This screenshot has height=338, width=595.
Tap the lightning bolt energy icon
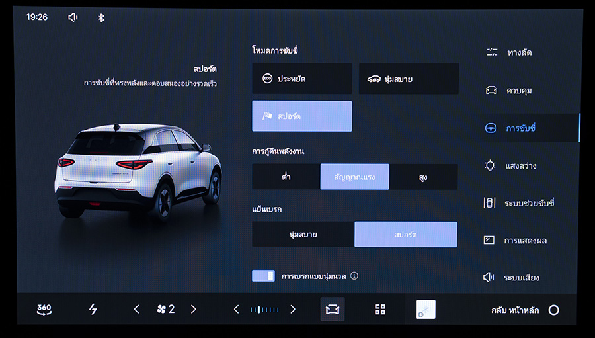93,309
